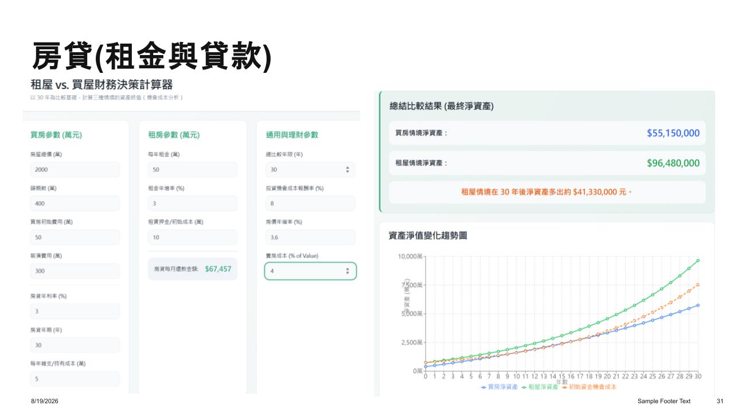The image size is (734, 413).
Task: Use the spinner arrows on 總比較年限 field
Action: pyautogui.click(x=348, y=170)
